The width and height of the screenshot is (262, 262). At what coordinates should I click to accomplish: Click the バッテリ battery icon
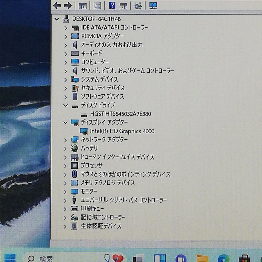coord(74,148)
